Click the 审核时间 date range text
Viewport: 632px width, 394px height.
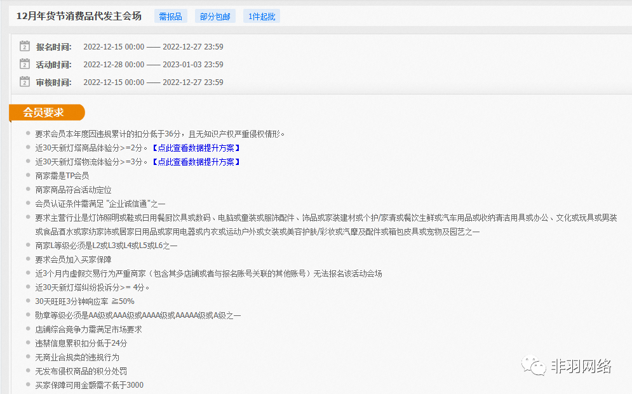click(153, 82)
